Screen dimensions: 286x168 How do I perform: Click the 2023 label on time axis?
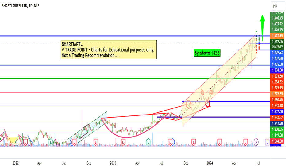[x=113, y=163]
